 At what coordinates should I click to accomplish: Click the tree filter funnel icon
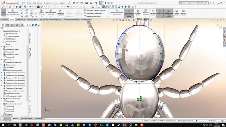coord(2,29)
